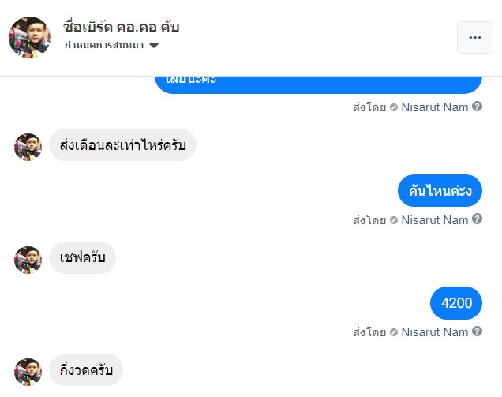Open the header profile picture
Screen dimensions: 502x397
point(29,36)
